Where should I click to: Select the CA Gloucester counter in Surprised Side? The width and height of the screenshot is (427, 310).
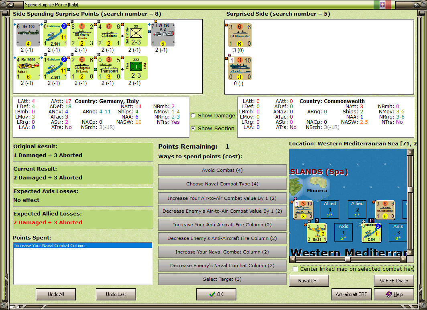pos(240,35)
